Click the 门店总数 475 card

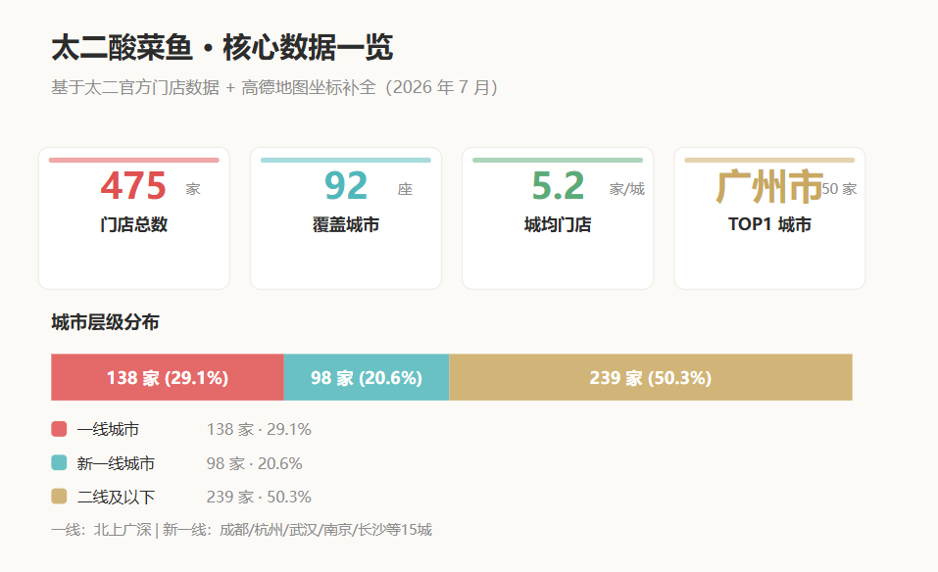tap(134, 218)
